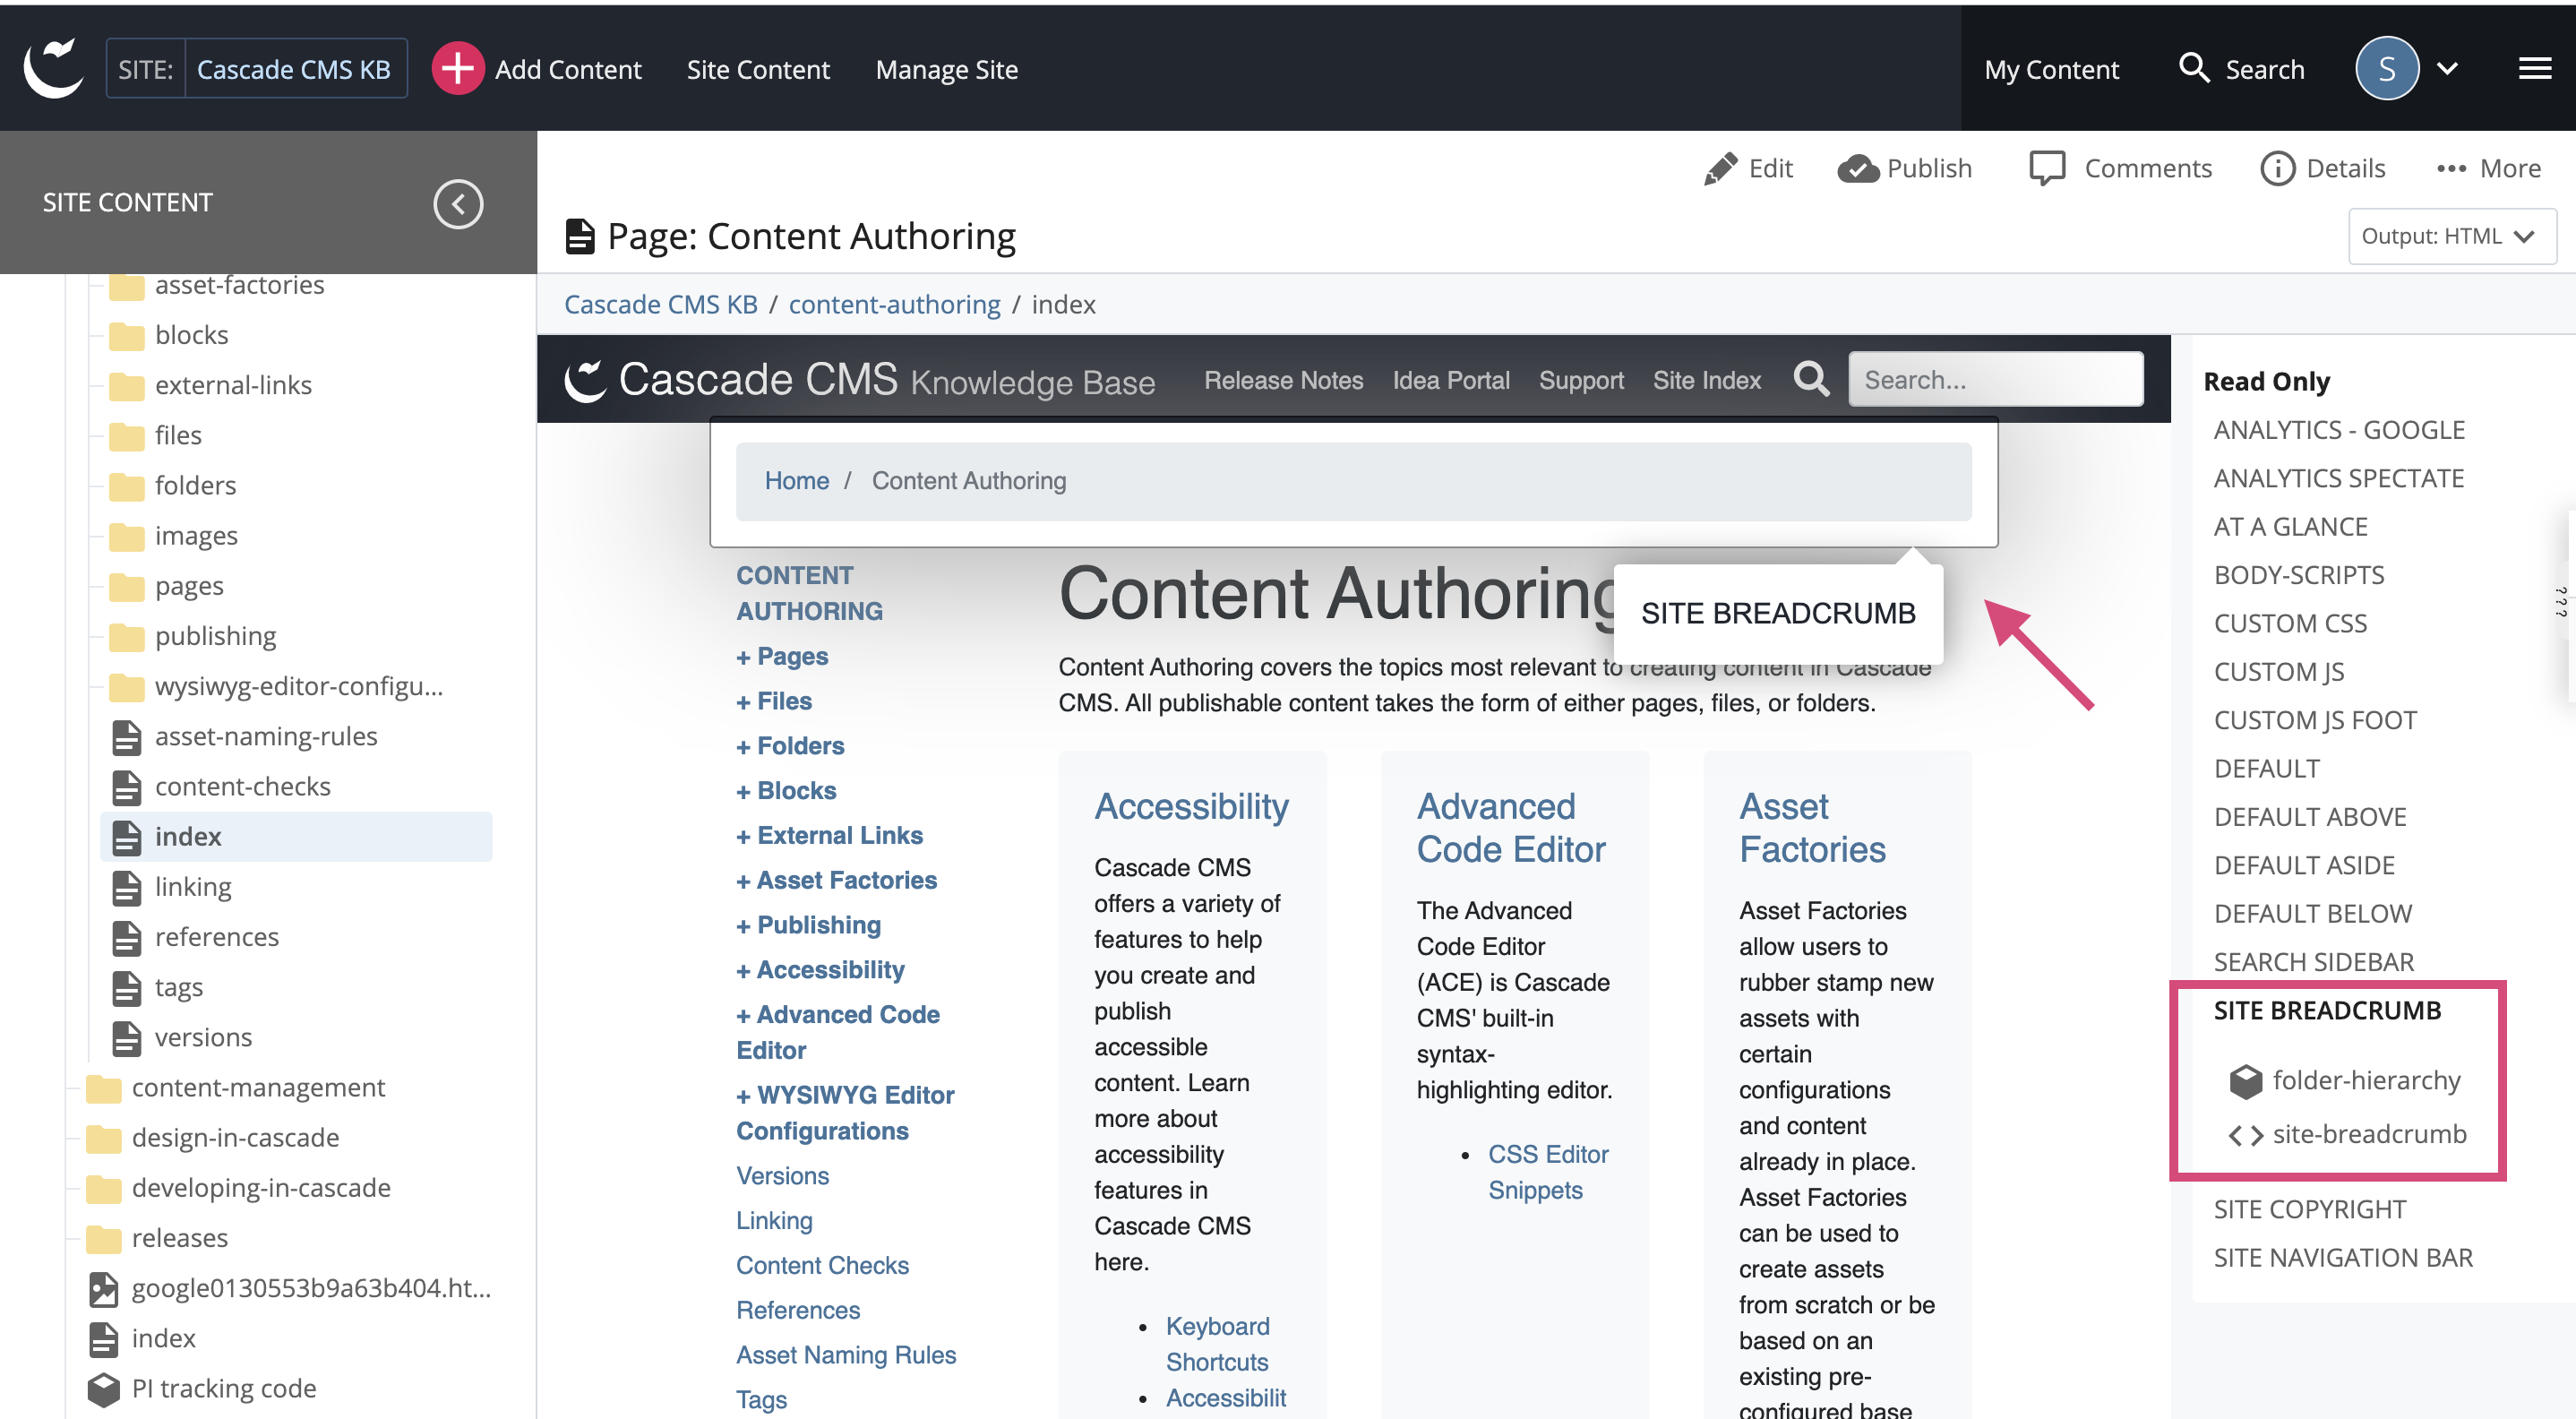Click the blocks folder icon
This screenshot has height=1419, width=2576.
coord(127,336)
